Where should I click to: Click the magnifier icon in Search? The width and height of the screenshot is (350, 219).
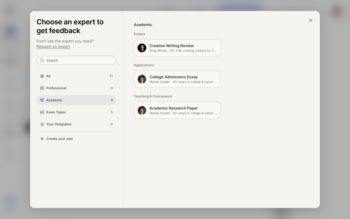point(42,60)
